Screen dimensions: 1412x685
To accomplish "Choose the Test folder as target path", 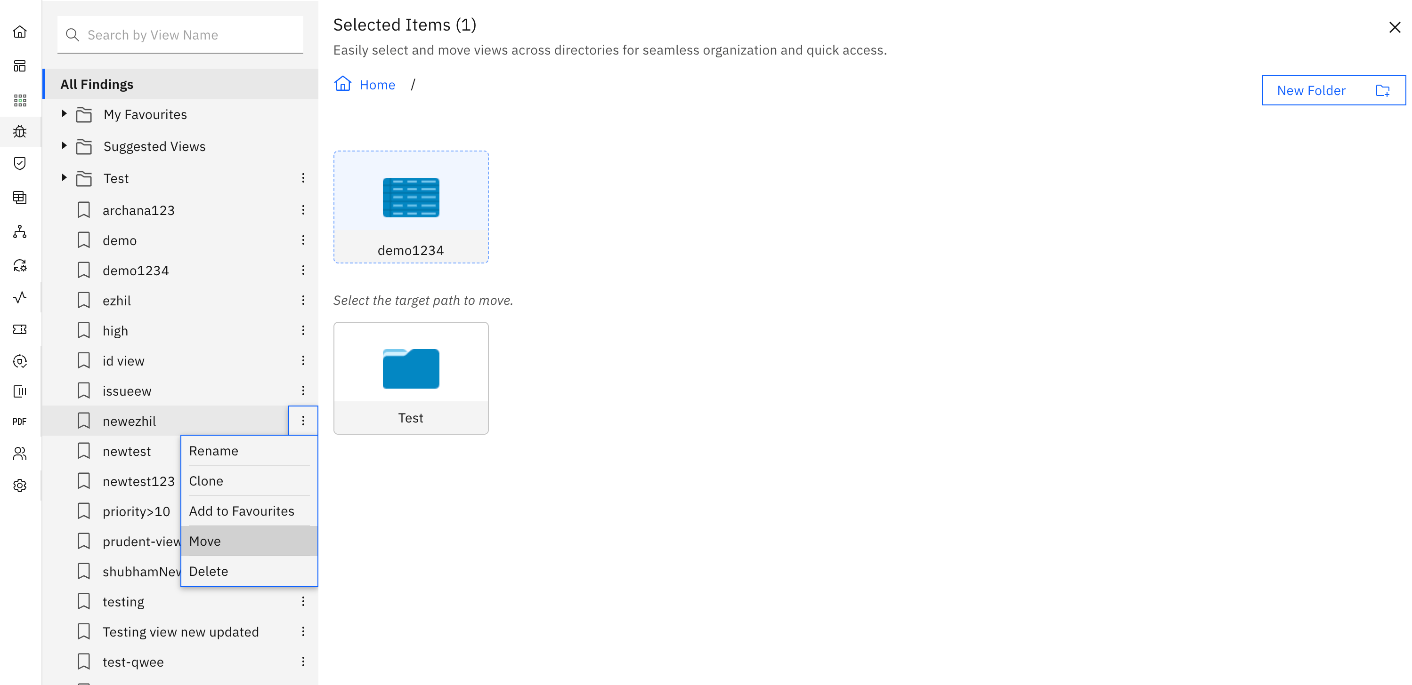I will [411, 378].
